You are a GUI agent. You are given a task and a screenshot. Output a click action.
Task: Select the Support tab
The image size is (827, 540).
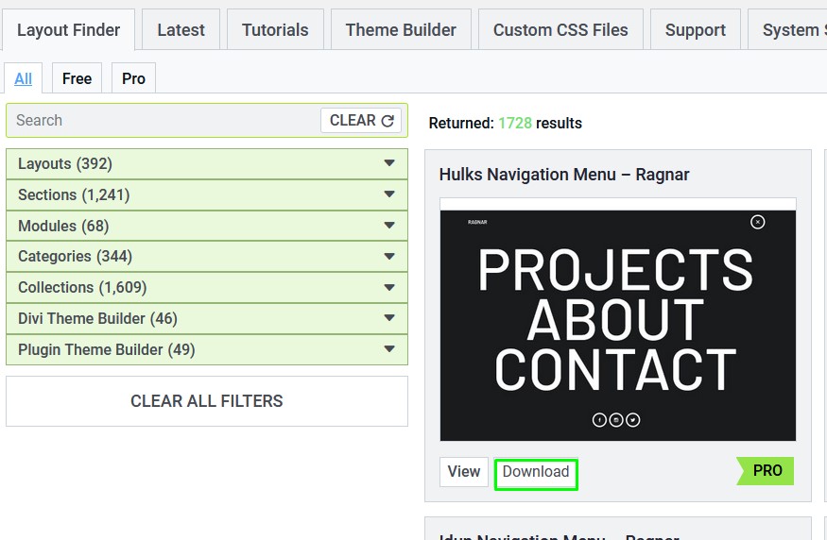click(695, 30)
